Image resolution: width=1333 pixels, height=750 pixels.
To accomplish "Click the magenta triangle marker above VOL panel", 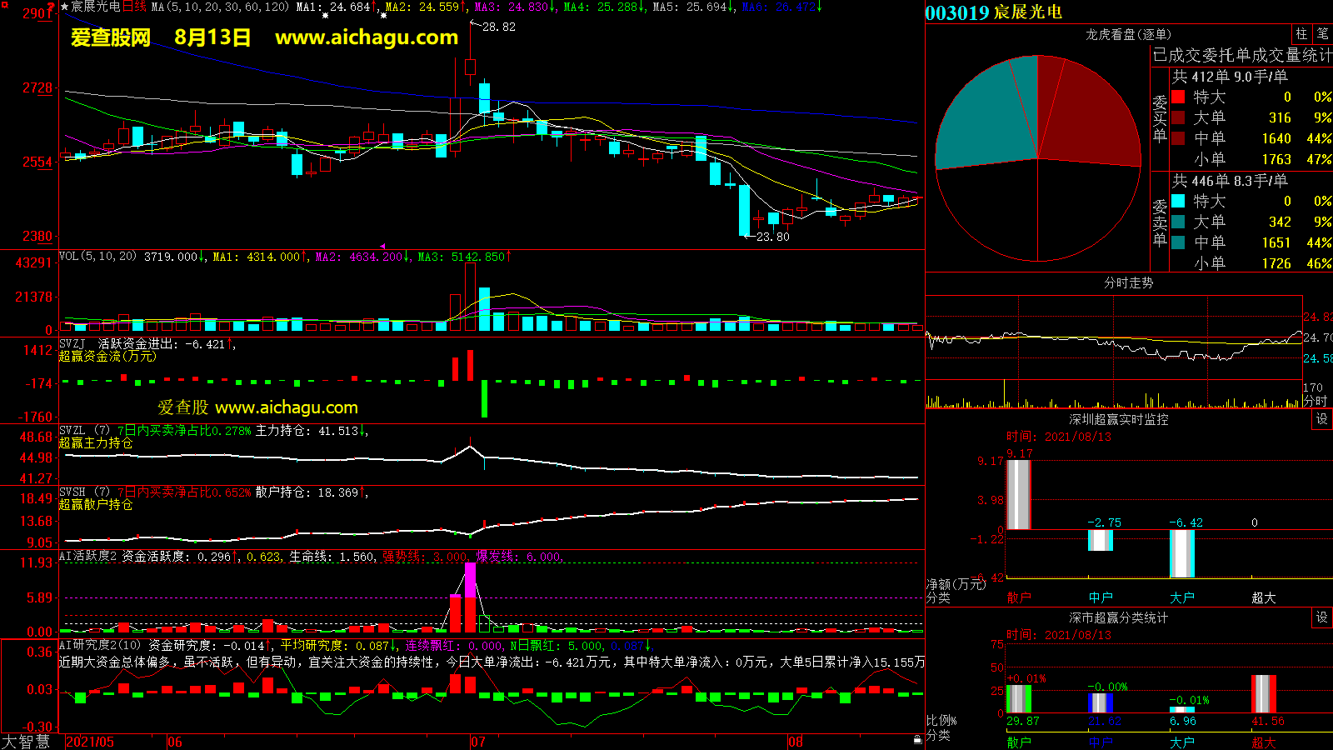I will pos(382,246).
